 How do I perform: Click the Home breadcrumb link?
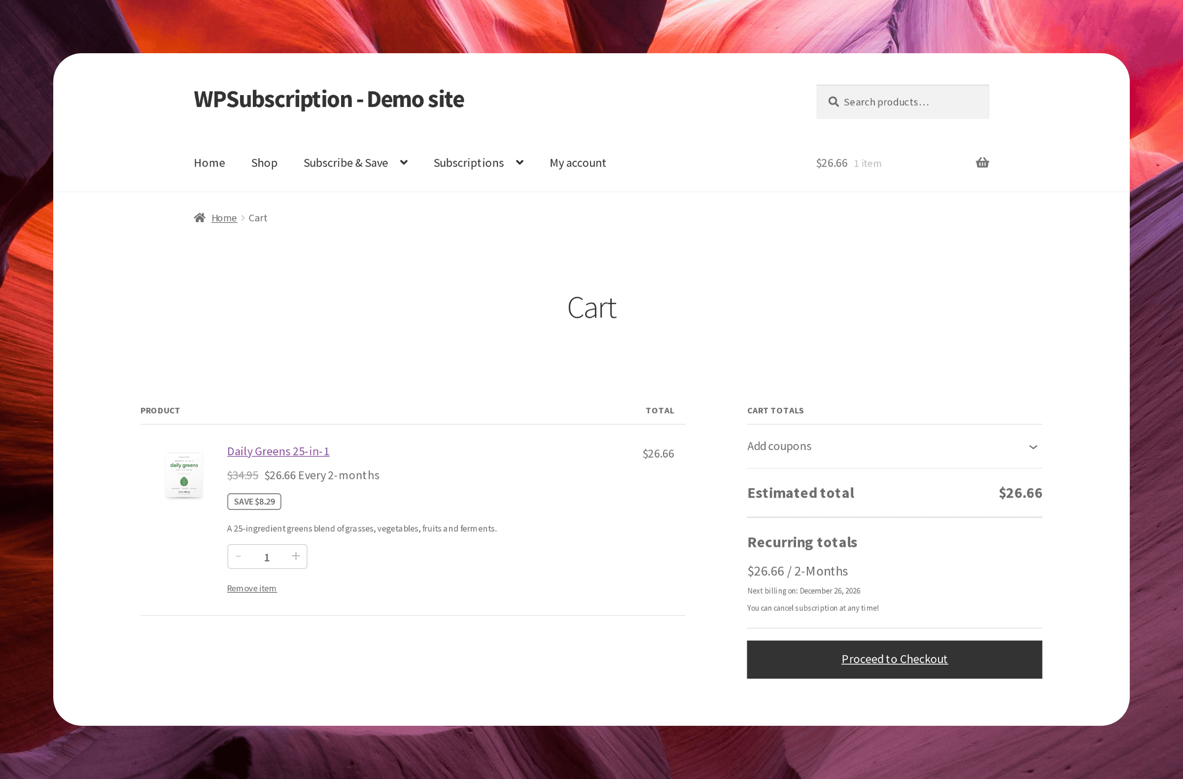point(224,218)
